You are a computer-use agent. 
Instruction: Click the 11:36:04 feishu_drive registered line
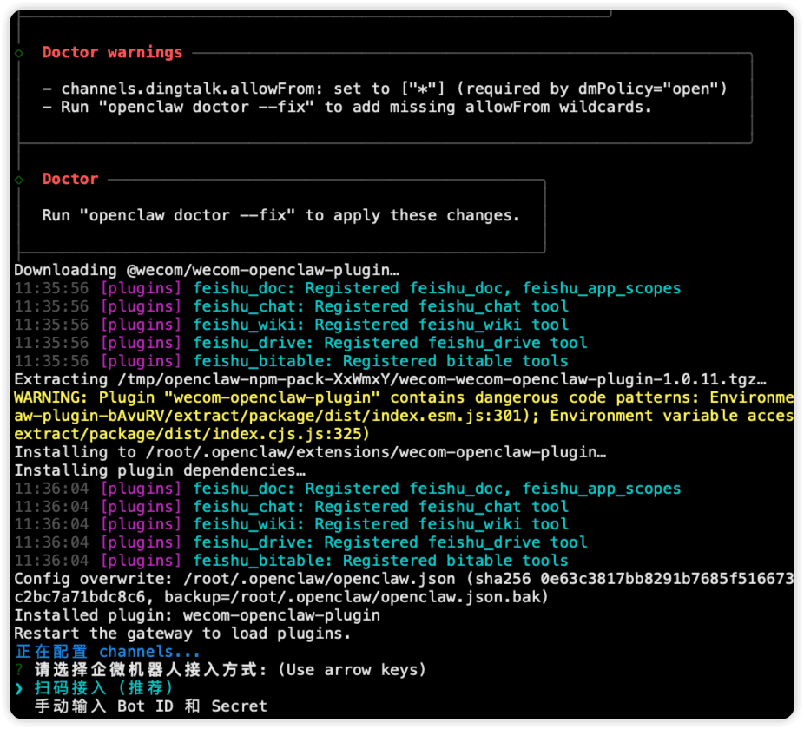[301, 542]
